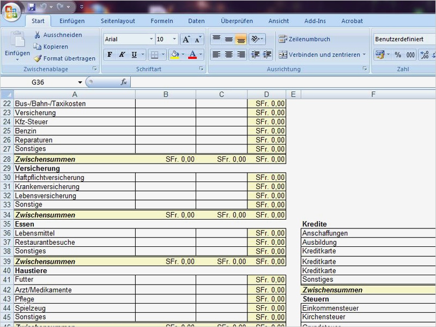Undo the last action

[x=43, y=7]
